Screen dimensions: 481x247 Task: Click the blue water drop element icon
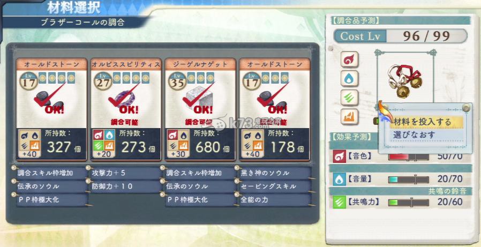(349, 79)
